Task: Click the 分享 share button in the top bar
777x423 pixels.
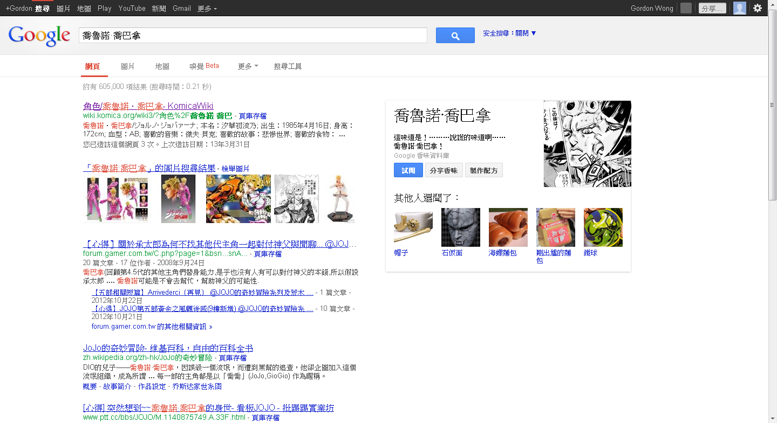Action: 712,9
